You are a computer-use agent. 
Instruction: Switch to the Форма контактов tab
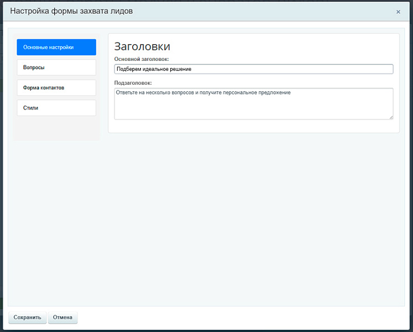[x=56, y=87]
